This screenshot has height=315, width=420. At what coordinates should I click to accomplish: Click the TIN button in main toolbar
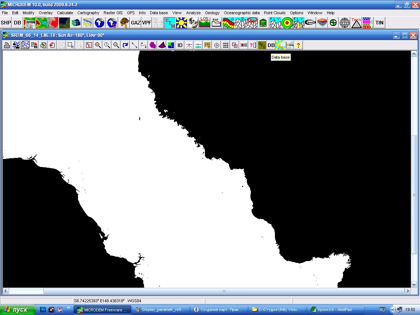tap(379, 23)
